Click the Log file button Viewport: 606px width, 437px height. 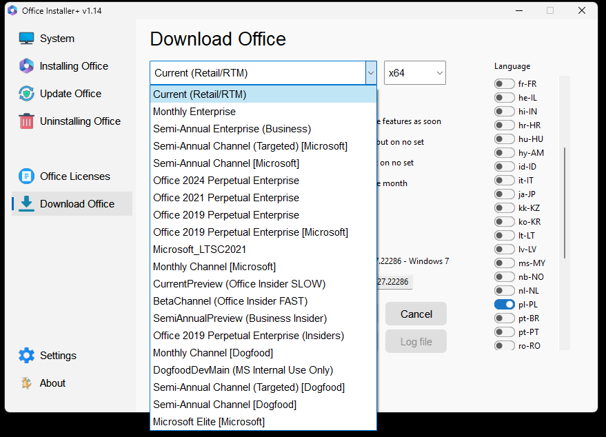coord(416,342)
